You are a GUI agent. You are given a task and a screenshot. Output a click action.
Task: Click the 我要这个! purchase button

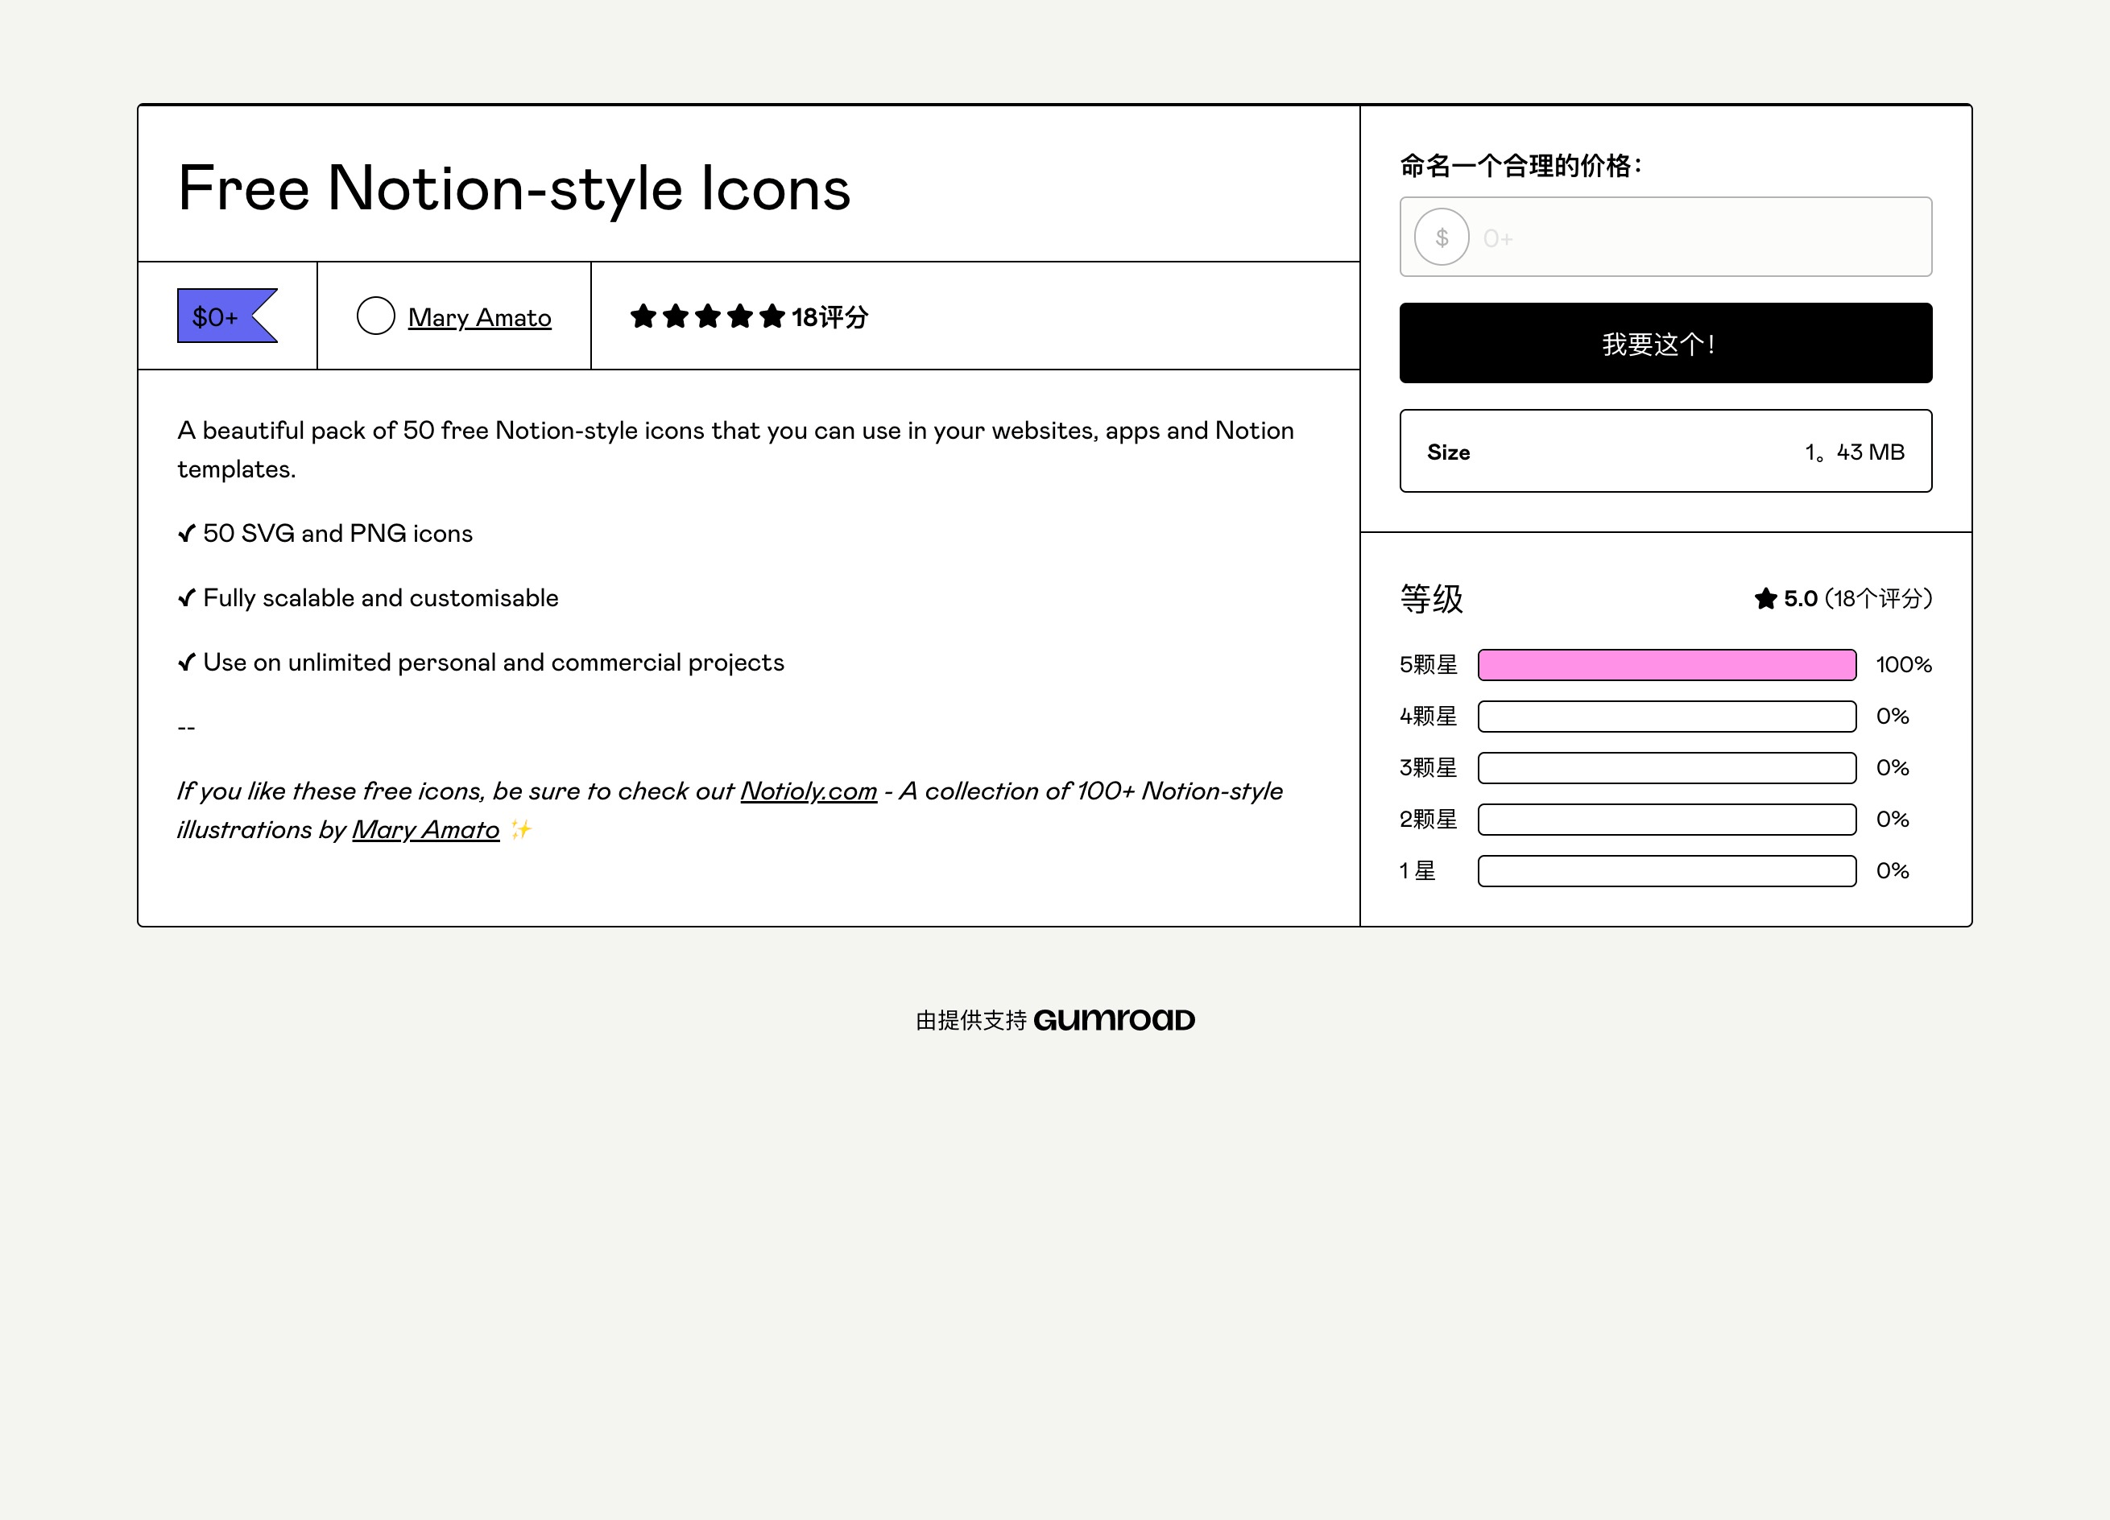click(1665, 343)
